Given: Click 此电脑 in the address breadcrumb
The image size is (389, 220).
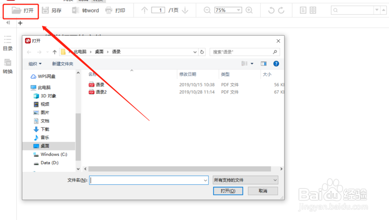Looking at the screenshot, I should (x=80, y=52).
